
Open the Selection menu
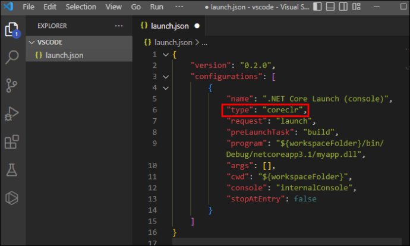click(81, 7)
